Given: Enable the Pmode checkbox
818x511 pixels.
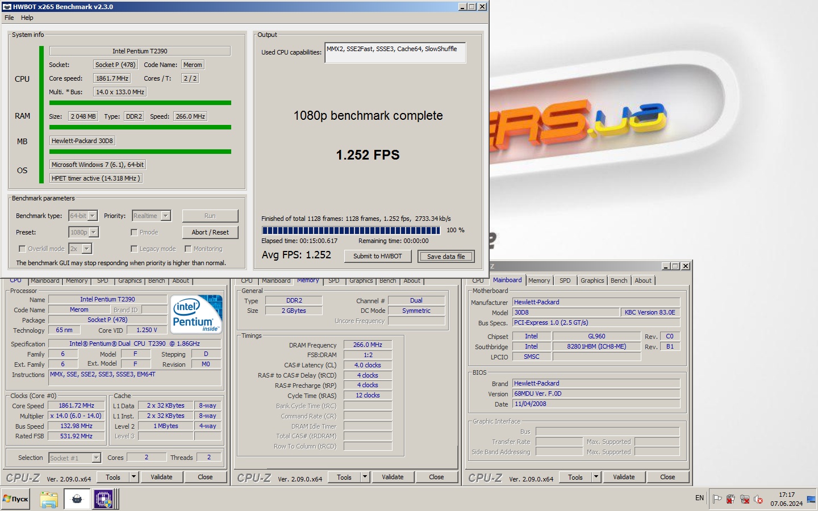Looking at the screenshot, I should point(134,232).
